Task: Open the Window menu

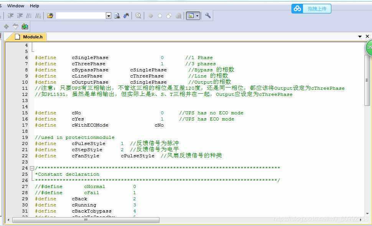Action: pos(16,6)
